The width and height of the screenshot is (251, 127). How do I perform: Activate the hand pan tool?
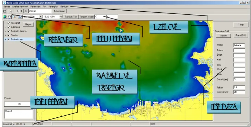click(x=10, y=17)
